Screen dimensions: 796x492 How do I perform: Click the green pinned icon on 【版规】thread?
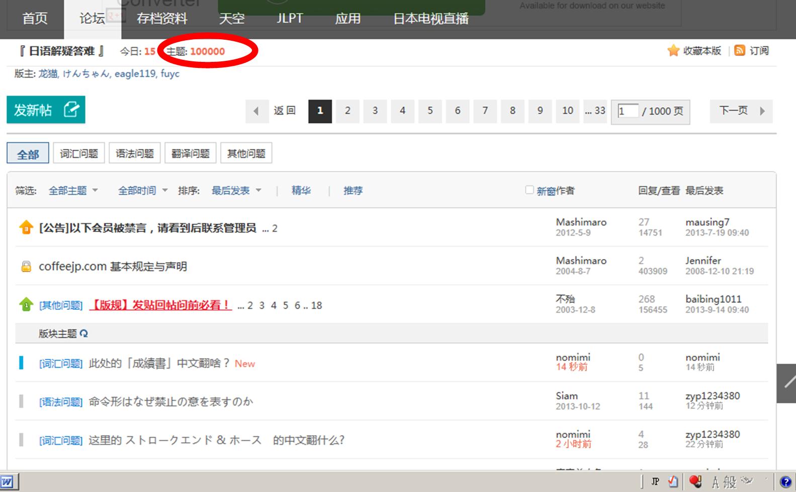(26, 304)
